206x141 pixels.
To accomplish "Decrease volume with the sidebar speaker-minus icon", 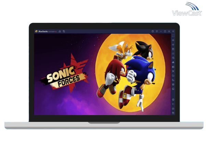I will pos(173,45).
